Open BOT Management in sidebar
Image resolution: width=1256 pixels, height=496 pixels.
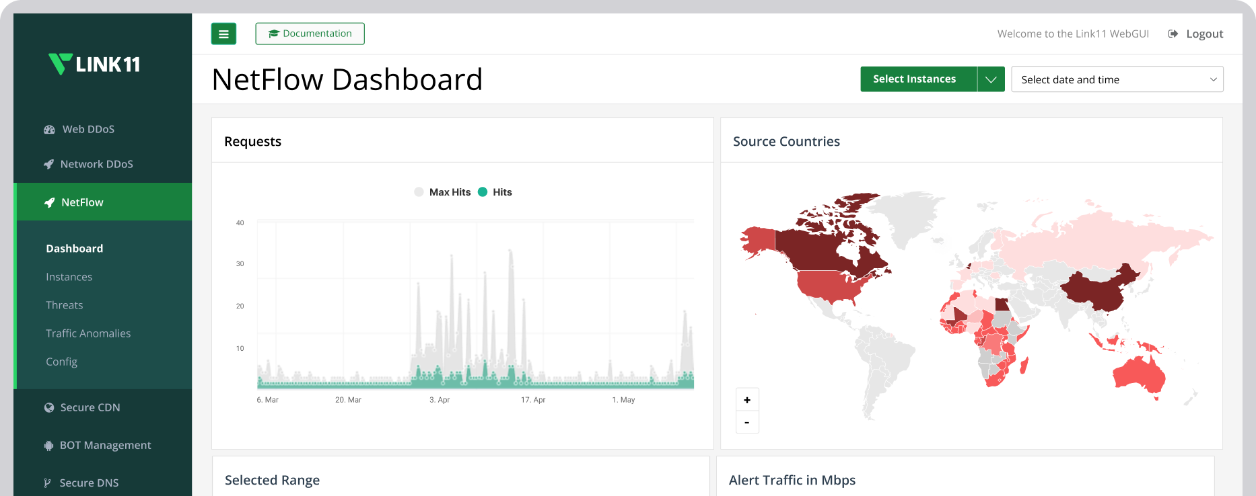click(105, 445)
